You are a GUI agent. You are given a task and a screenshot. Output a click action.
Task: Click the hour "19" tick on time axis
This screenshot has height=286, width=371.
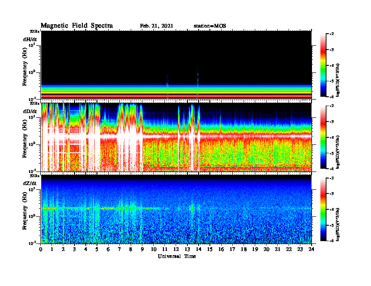click(x=255, y=250)
